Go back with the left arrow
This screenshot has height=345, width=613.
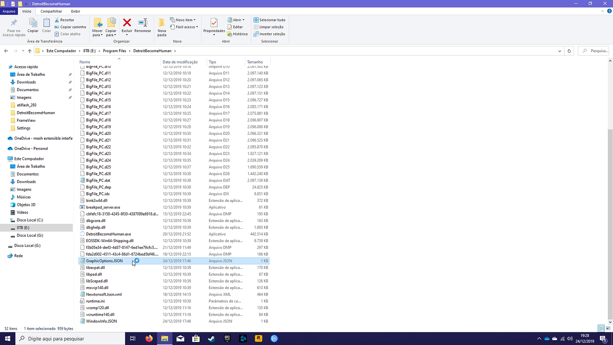tap(6, 51)
